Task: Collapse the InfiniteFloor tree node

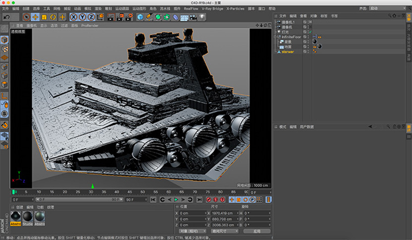Action: tap(275, 37)
